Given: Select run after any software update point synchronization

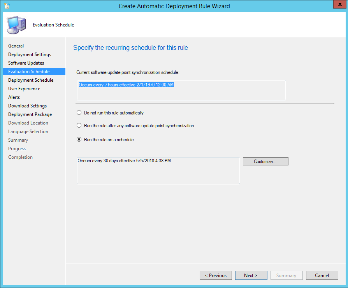Looking at the screenshot, I should click(x=79, y=126).
